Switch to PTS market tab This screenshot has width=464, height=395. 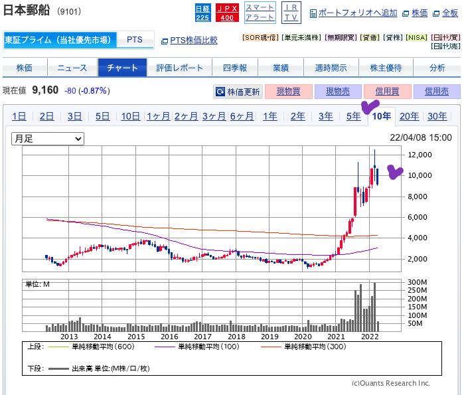pos(135,40)
